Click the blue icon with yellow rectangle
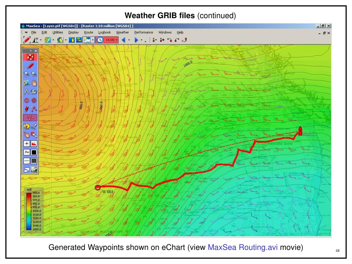The width and height of the screenshot is (352, 264). (x=71, y=40)
